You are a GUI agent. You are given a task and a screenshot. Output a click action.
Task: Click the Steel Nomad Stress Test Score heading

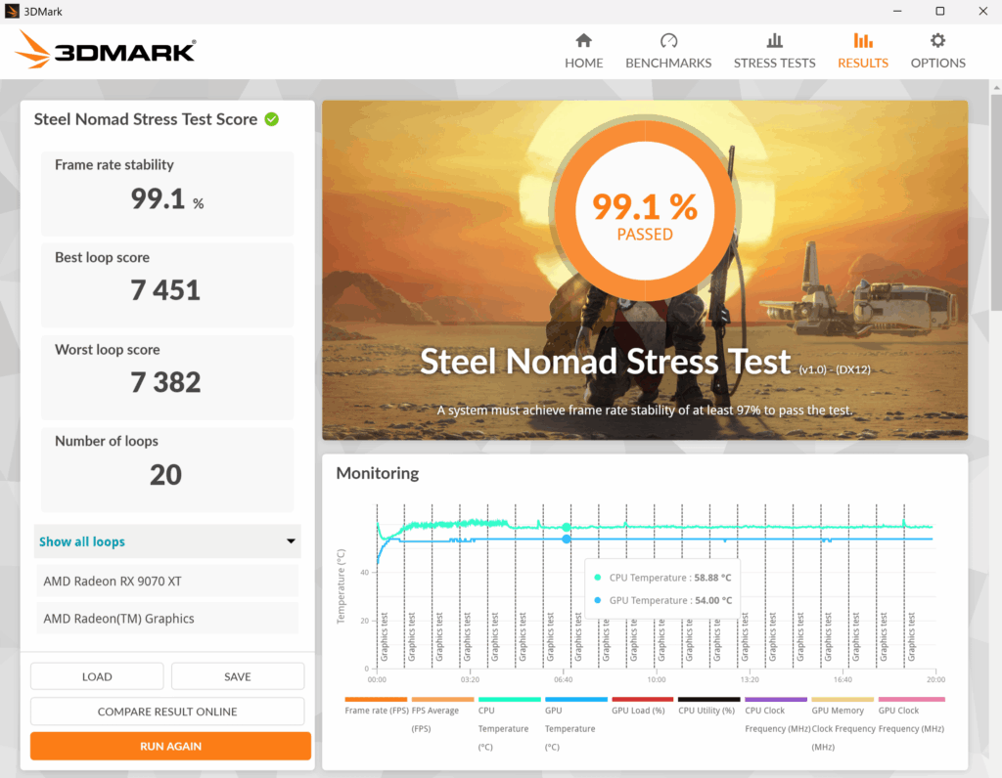point(146,119)
